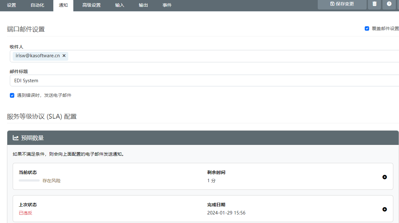Click the 保存变更 button
The height and width of the screenshot is (223, 399).
click(342, 4)
